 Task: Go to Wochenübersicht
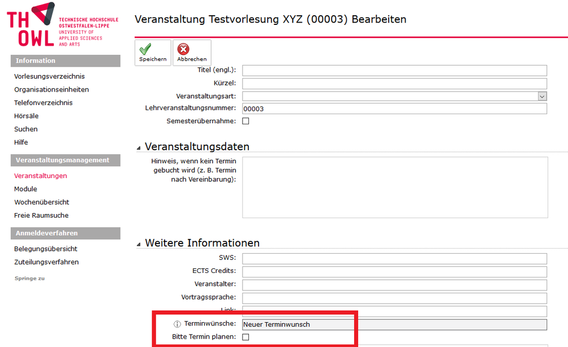tap(41, 202)
